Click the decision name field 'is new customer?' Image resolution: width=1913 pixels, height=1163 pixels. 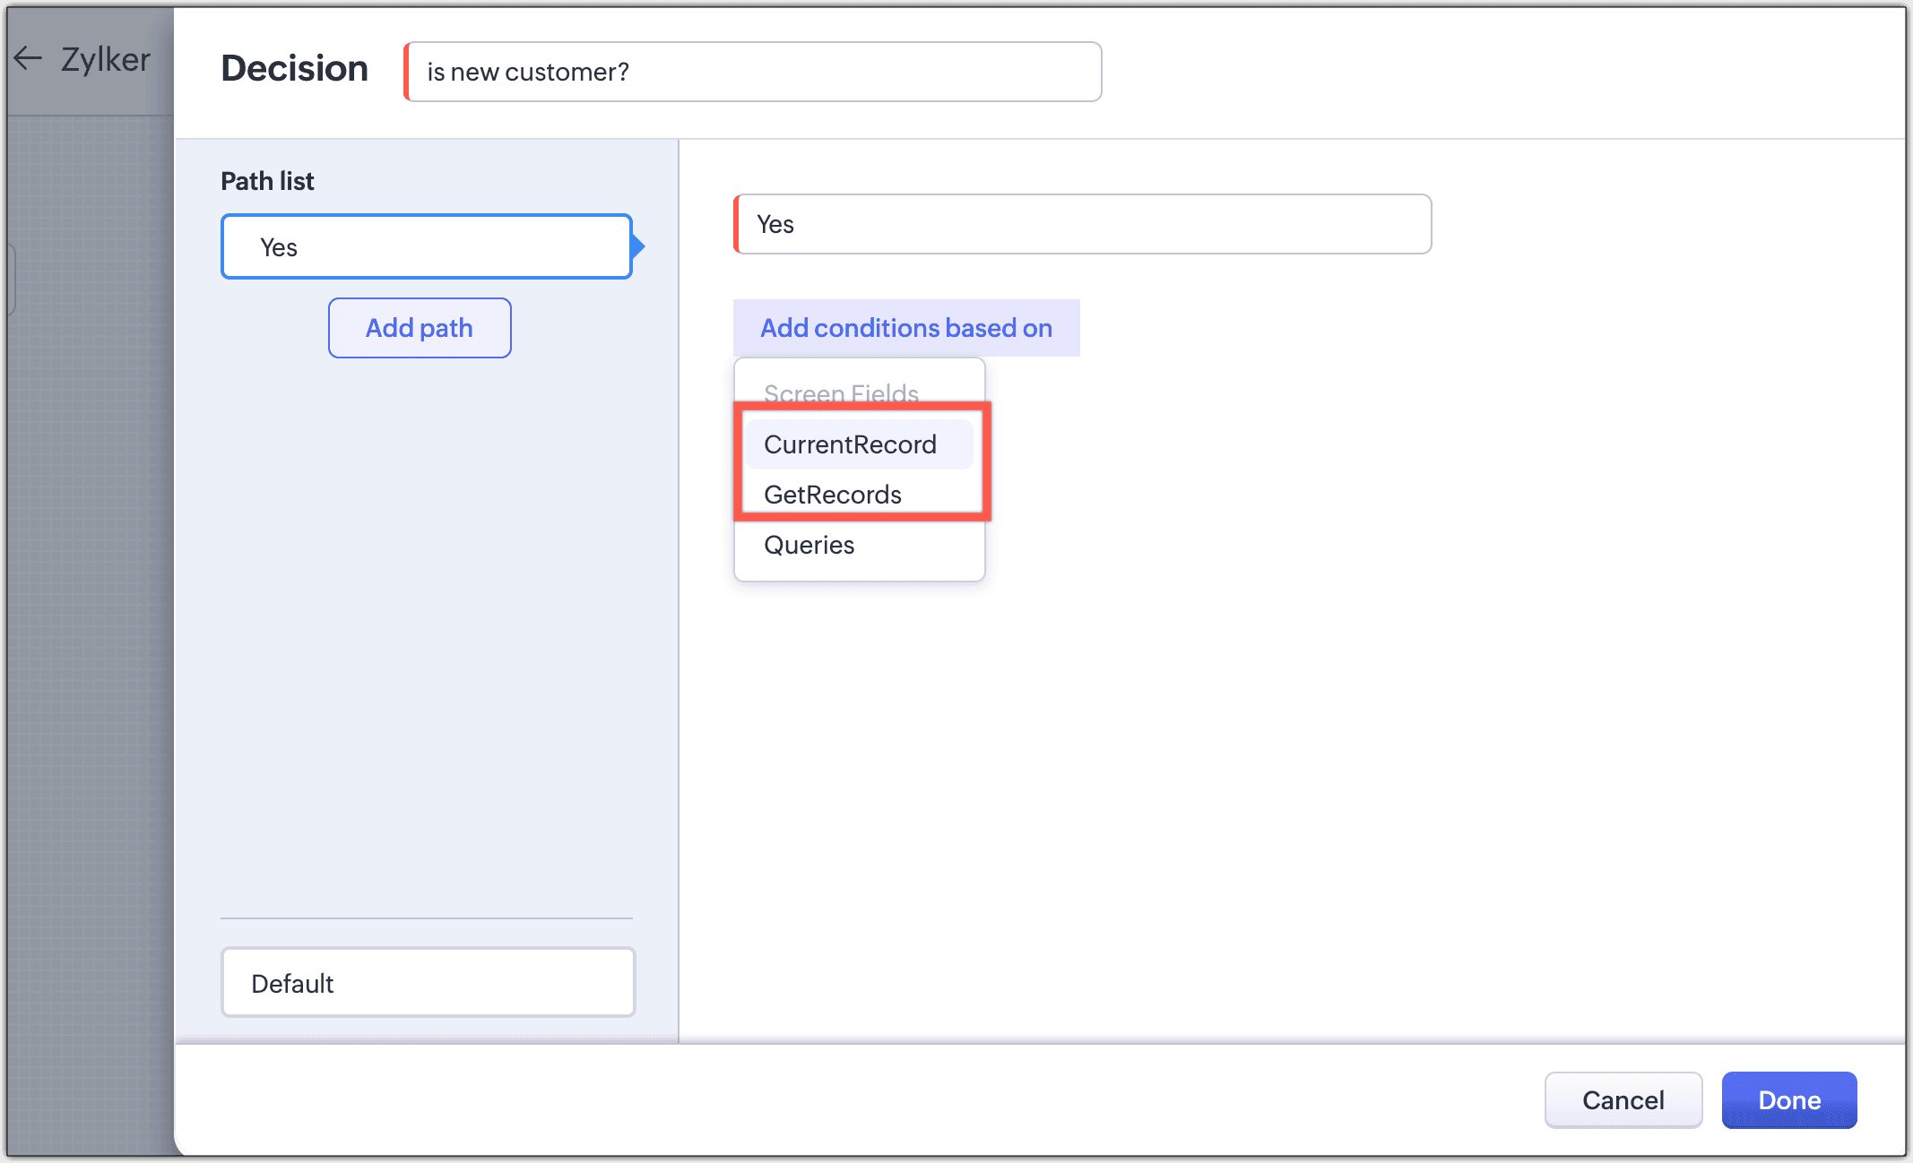(753, 72)
